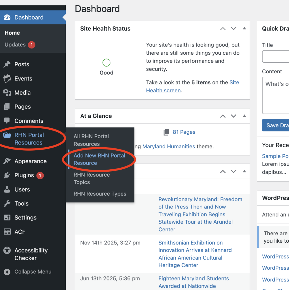
Task: Click the Dashboard gauge icon
Action: point(7,17)
